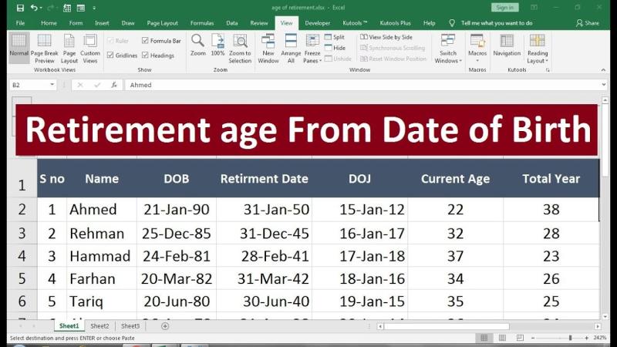The image size is (617, 347).
Task: Switch to the Sheet2 worksheet tab
Action: [x=99, y=326]
